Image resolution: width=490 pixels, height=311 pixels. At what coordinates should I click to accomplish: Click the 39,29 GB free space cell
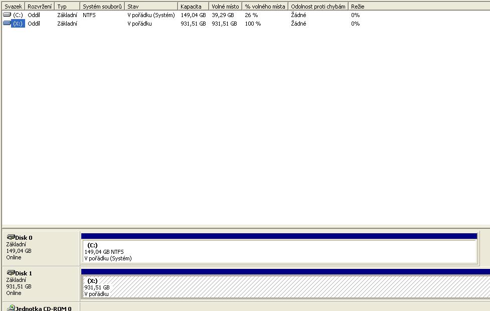coord(223,15)
